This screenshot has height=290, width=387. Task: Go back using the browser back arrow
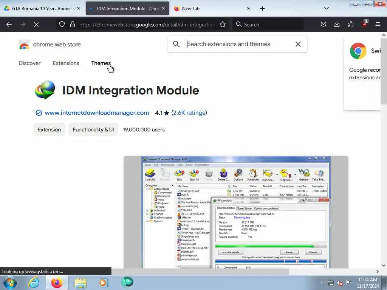point(9,25)
